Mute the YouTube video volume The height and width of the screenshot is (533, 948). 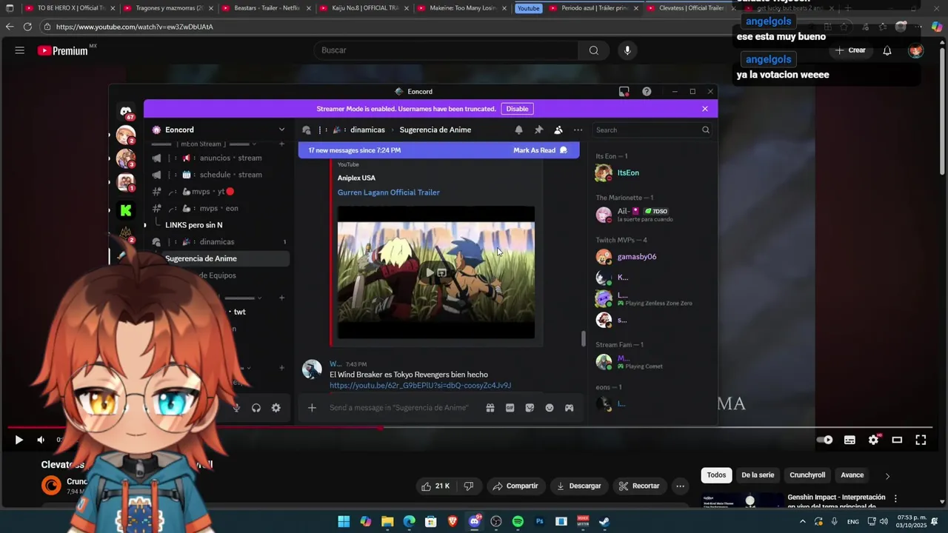point(41,440)
